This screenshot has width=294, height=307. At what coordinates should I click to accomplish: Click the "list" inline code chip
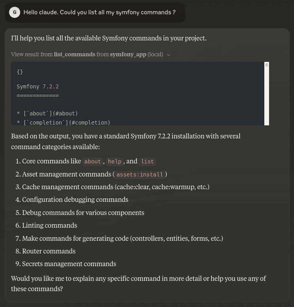(x=147, y=161)
